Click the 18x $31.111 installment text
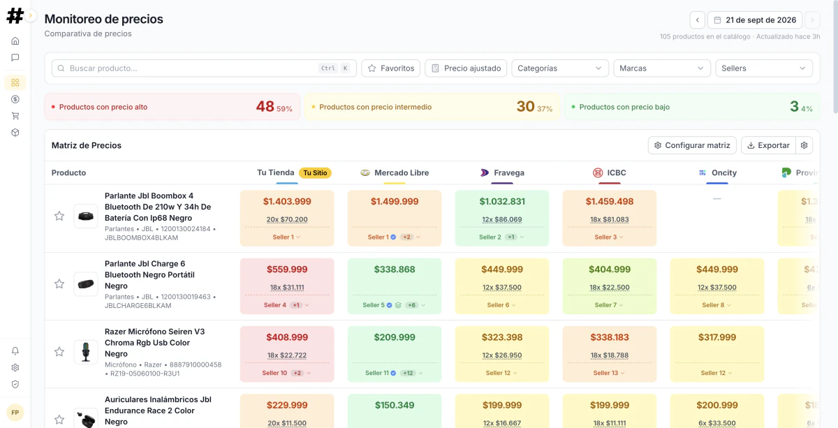 287,287
